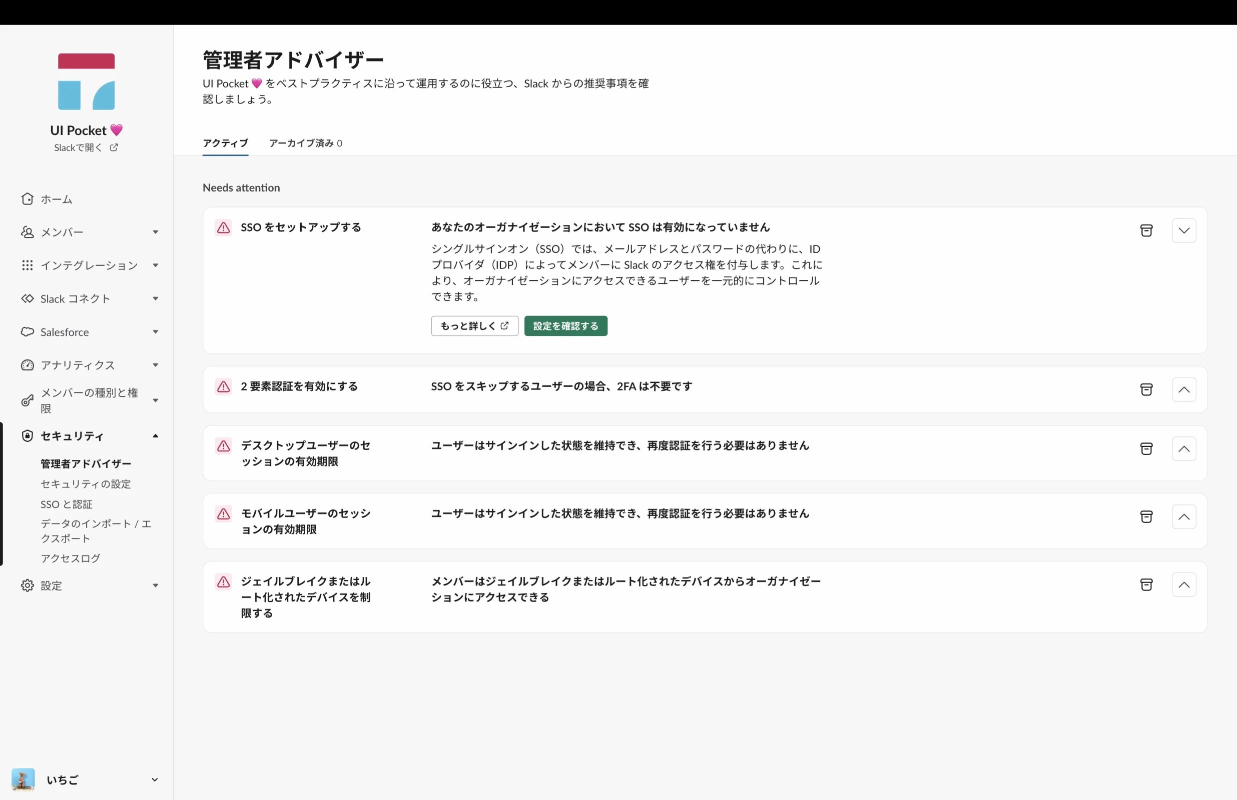The width and height of the screenshot is (1237, 800).
Task: Click the Slack コネクト diamond icon
Action: pyautogui.click(x=28, y=298)
